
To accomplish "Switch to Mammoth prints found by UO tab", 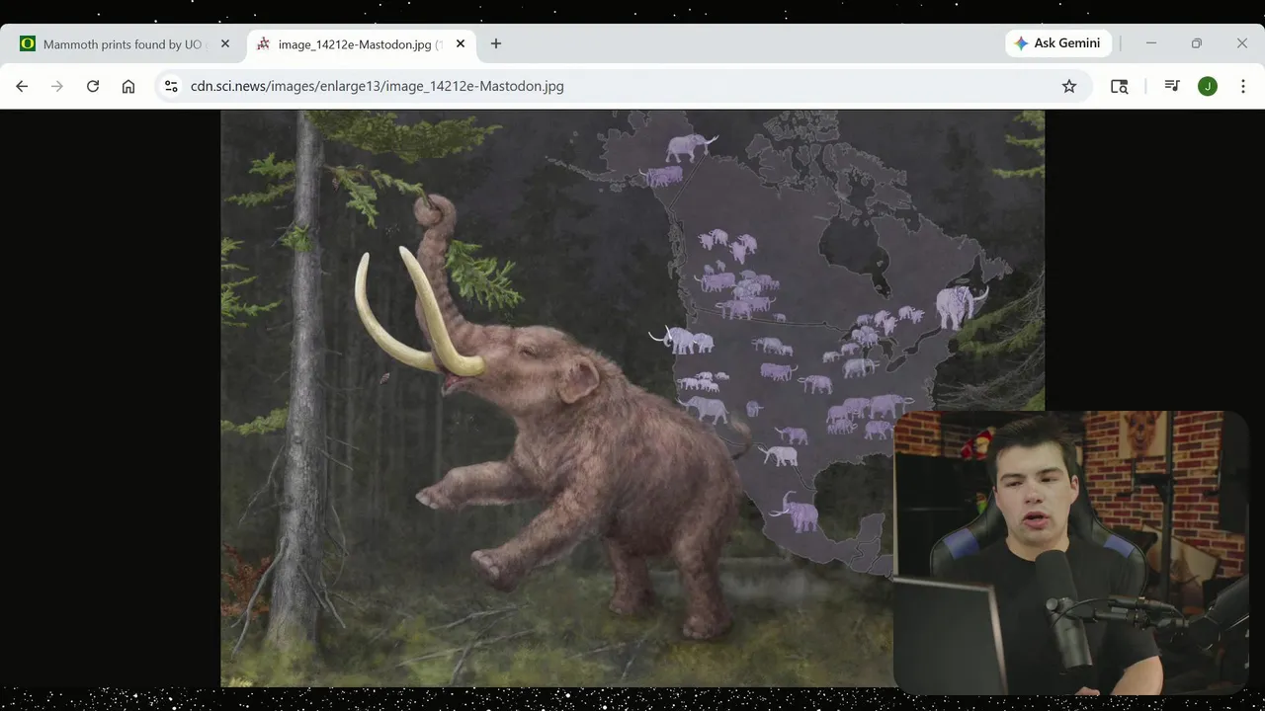I will [126, 44].
